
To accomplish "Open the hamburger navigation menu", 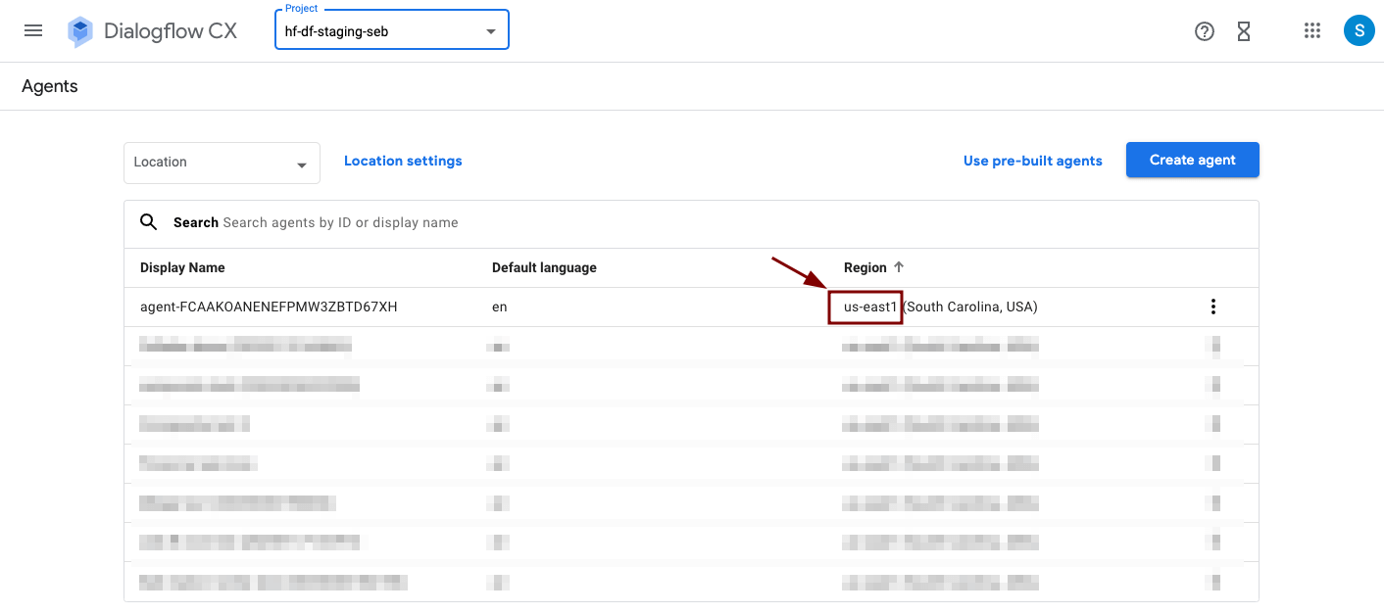I will click(33, 30).
